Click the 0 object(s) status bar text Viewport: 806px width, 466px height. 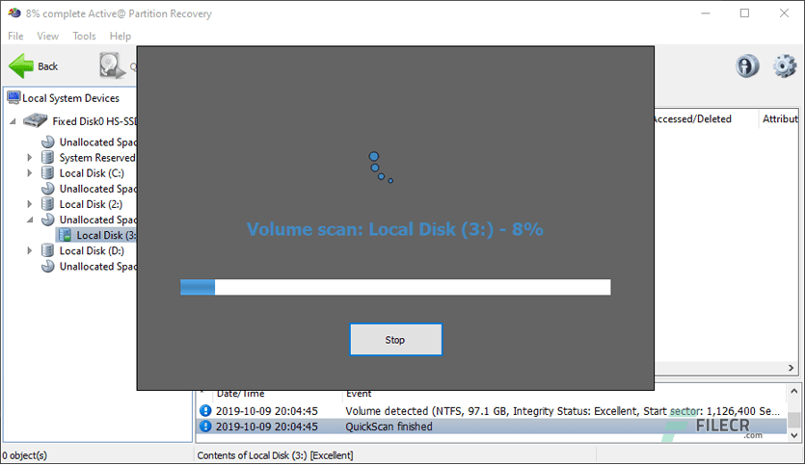pyautogui.click(x=25, y=455)
